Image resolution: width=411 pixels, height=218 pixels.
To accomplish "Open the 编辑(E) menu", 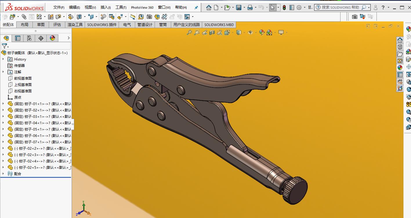I will click(x=75, y=8).
